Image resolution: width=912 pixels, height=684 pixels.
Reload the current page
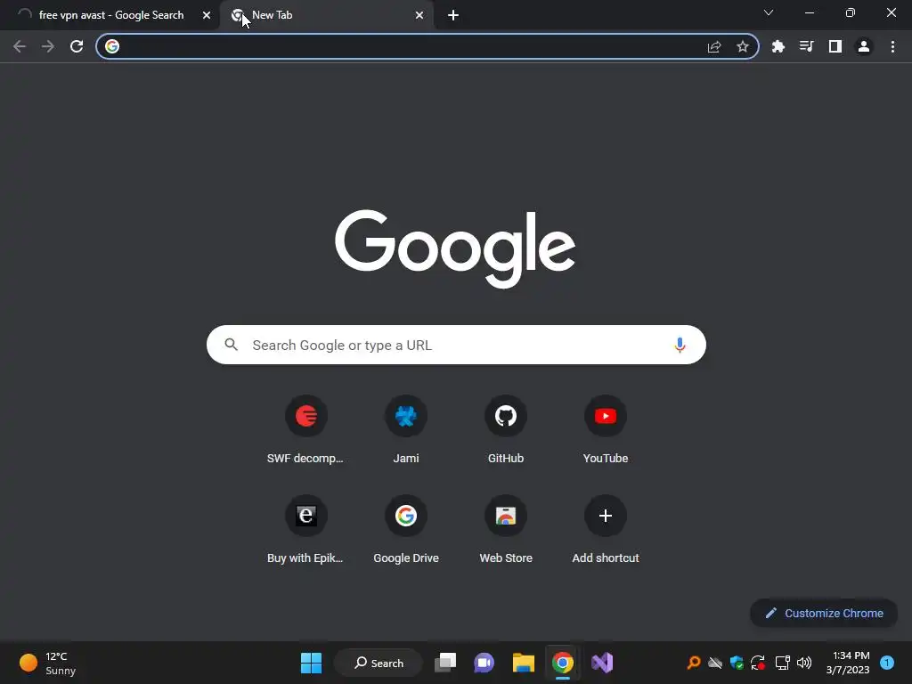click(77, 46)
